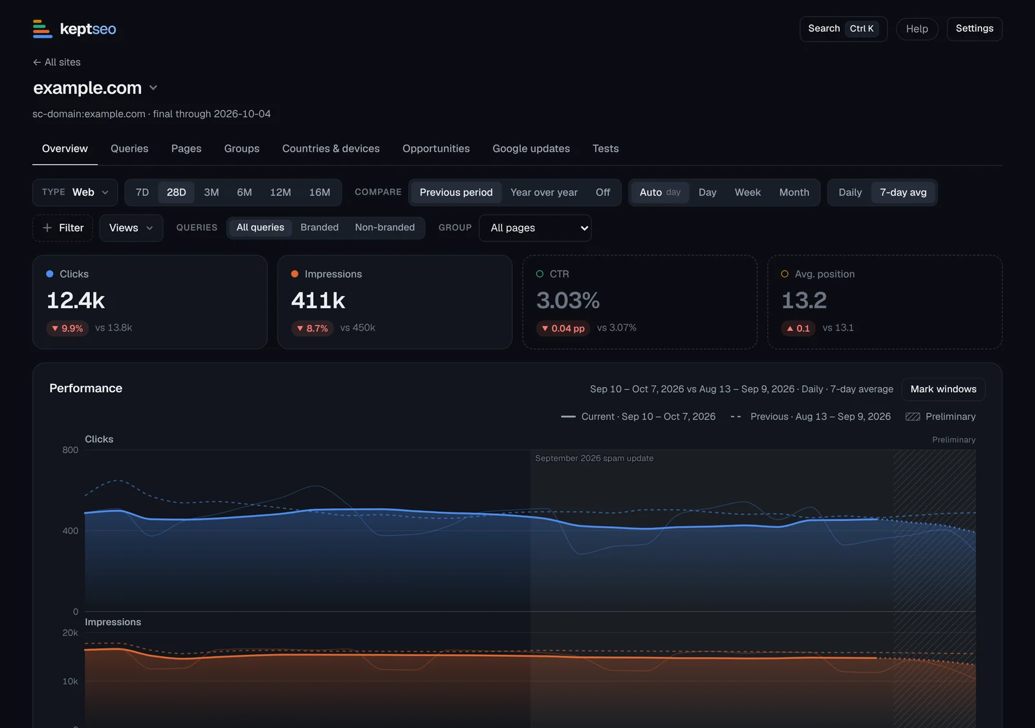Open the Opportunities tab
Screen dimensions: 1035x728
436,149
